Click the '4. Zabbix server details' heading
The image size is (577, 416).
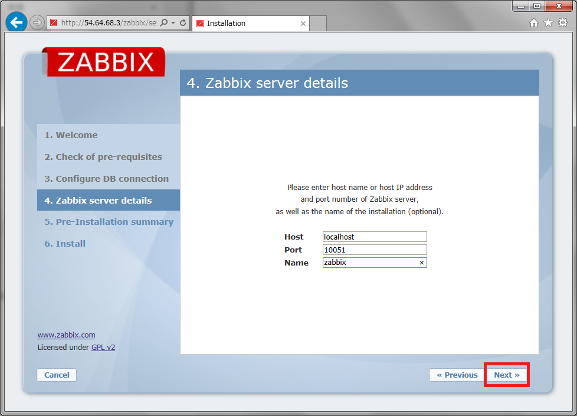pos(267,83)
